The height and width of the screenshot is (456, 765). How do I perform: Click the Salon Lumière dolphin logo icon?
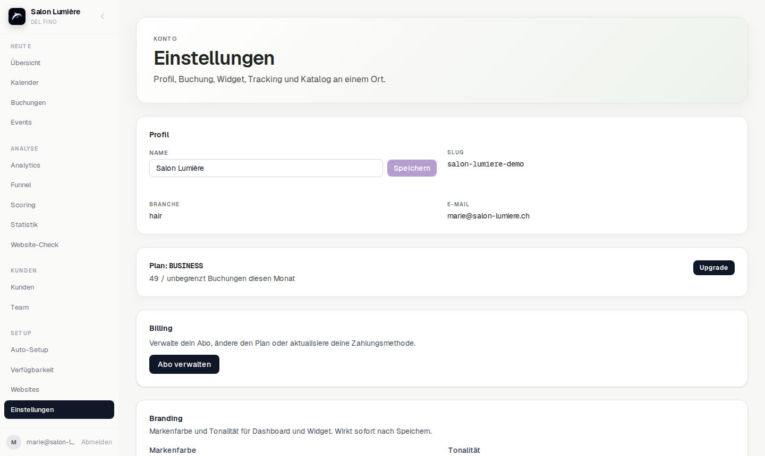point(17,16)
